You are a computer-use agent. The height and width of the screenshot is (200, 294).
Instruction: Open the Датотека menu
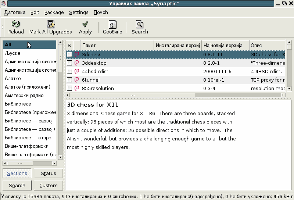pyautogui.click(x=15, y=12)
